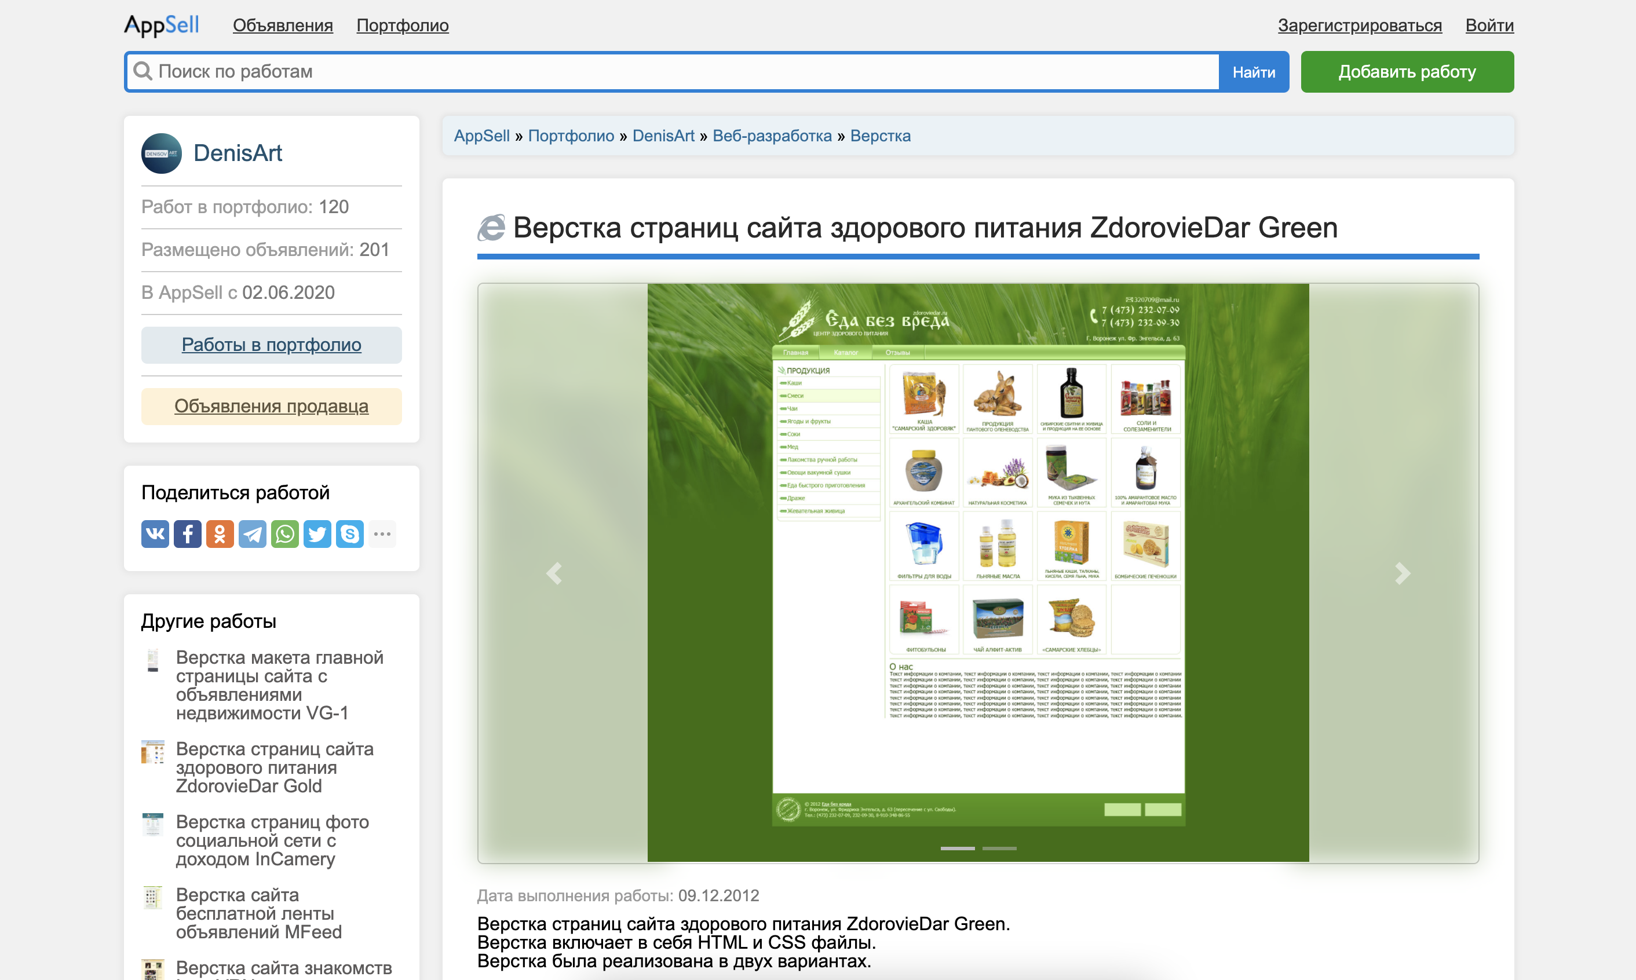Screen dimensions: 1636x980
Task: Share work via Skype icon
Action: [349, 533]
